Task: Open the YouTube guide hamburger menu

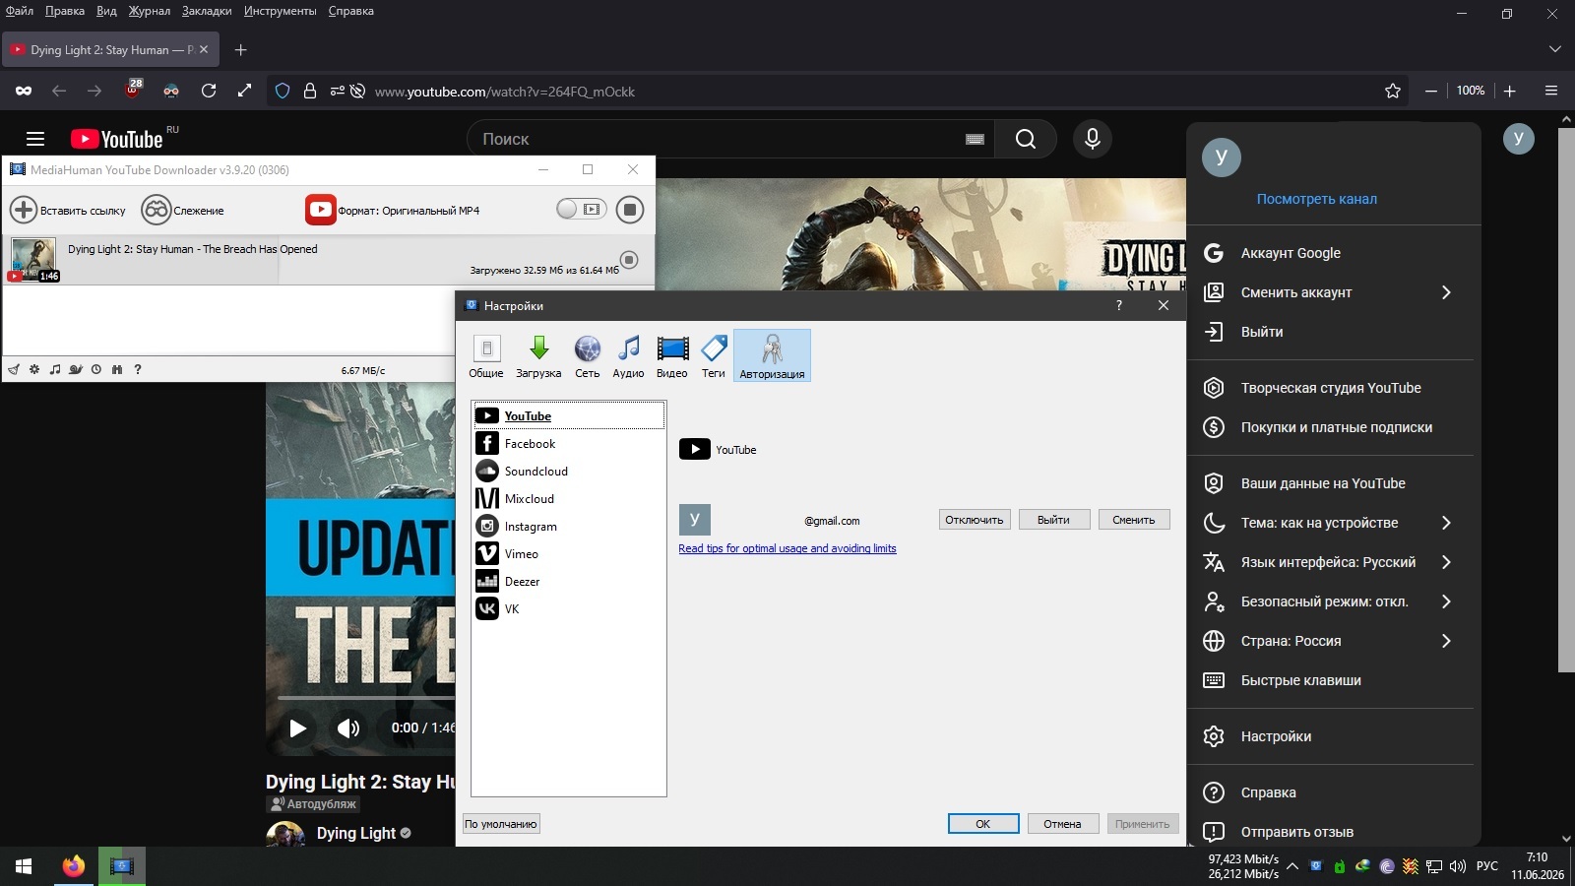Action: pos(35,139)
